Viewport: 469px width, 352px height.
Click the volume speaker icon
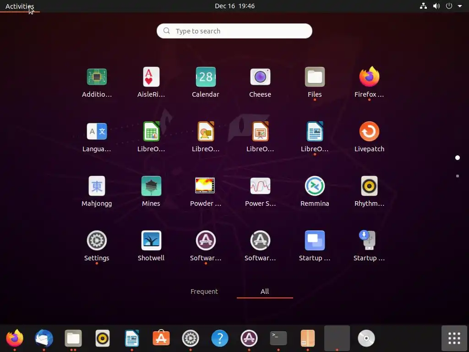click(436, 6)
